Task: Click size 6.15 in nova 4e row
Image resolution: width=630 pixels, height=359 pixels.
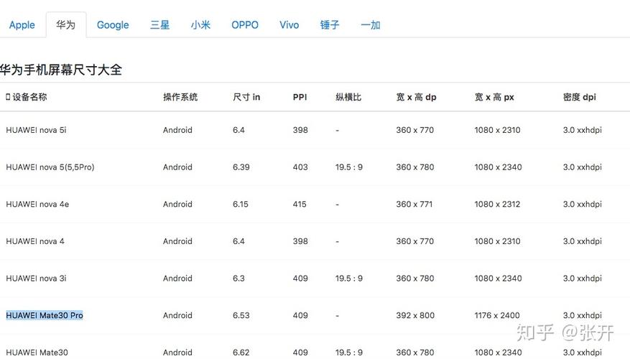Action: pos(241,204)
